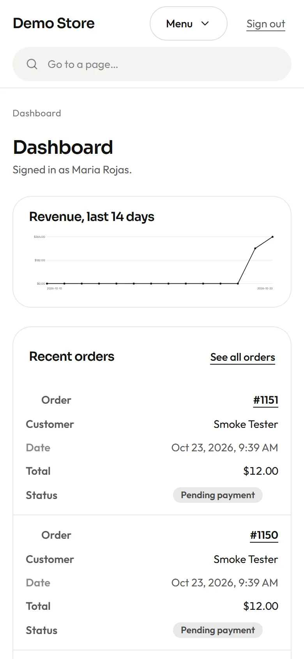Select the second-to-last revenue data point
Screen dimensions: 304x659
[255, 248]
